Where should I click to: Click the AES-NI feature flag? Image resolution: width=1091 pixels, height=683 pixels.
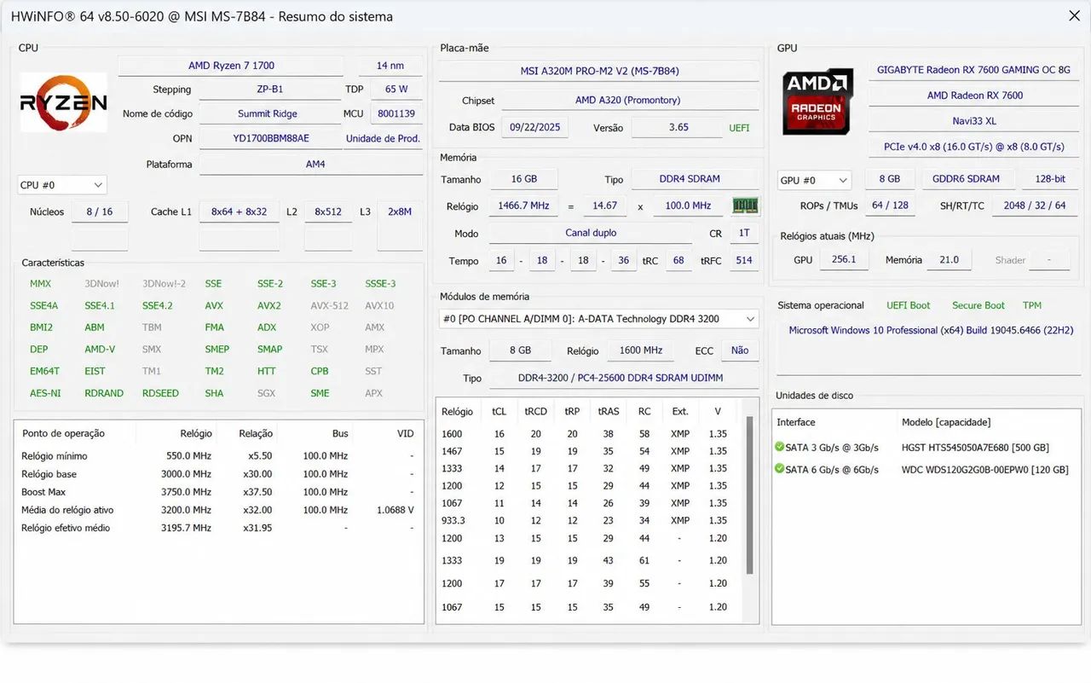coord(45,393)
